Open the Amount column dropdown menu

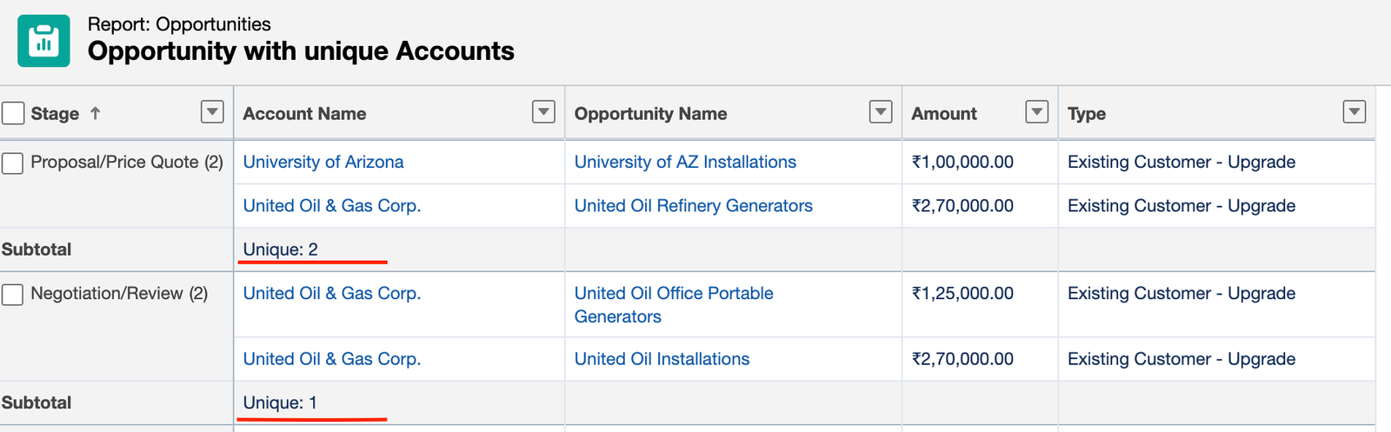coord(1036,111)
